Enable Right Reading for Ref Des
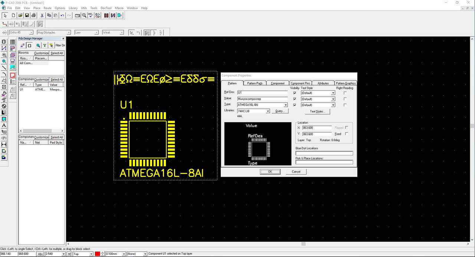This screenshot has width=475, height=257. click(345, 93)
